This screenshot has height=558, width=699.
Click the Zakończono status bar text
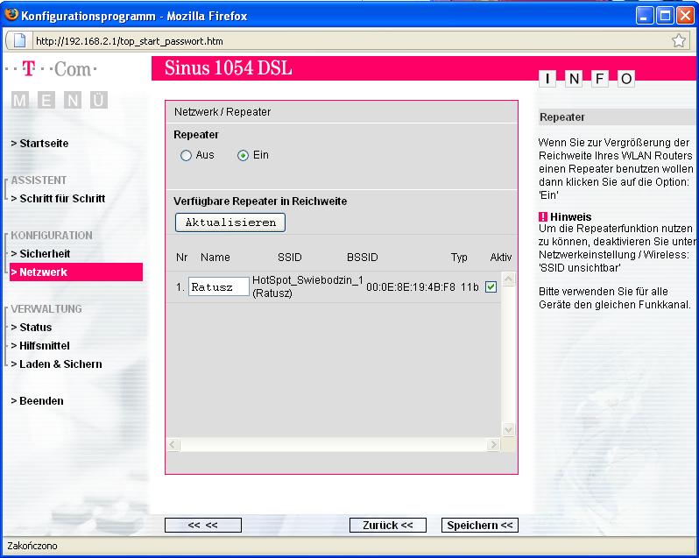point(32,546)
